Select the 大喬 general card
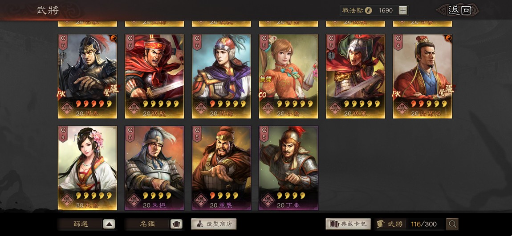The image size is (512, 236). (88, 168)
